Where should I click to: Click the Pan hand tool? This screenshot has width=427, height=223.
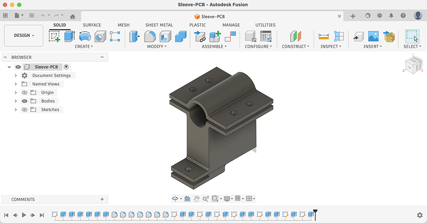click(x=196, y=198)
